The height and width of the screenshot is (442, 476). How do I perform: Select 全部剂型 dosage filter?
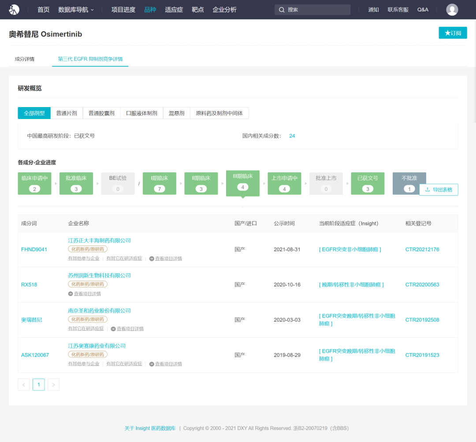pyautogui.click(x=34, y=113)
